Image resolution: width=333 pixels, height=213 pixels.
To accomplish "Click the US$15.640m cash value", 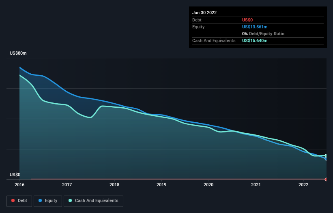I will tap(255, 40).
